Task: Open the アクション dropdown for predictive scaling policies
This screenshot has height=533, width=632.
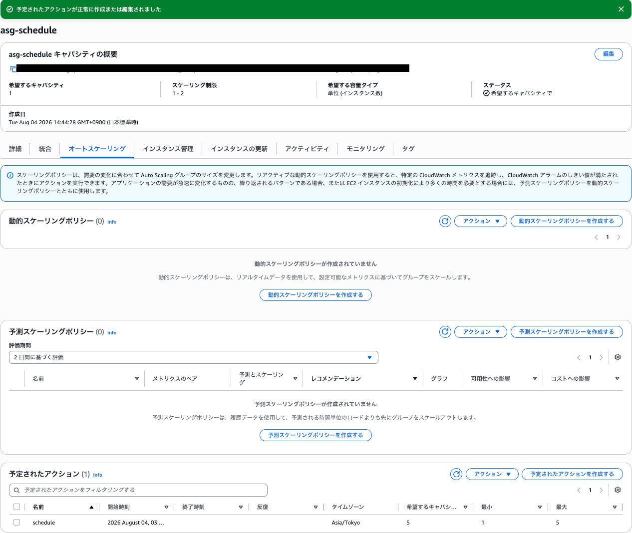Action: pyautogui.click(x=481, y=332)
